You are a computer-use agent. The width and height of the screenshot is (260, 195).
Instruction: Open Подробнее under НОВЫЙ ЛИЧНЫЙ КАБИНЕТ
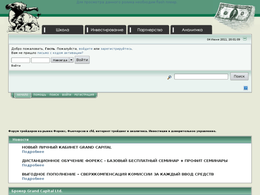click(33, 152)
